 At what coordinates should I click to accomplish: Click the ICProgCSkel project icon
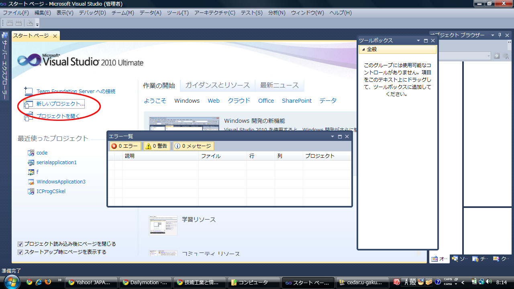click(31, 191)
